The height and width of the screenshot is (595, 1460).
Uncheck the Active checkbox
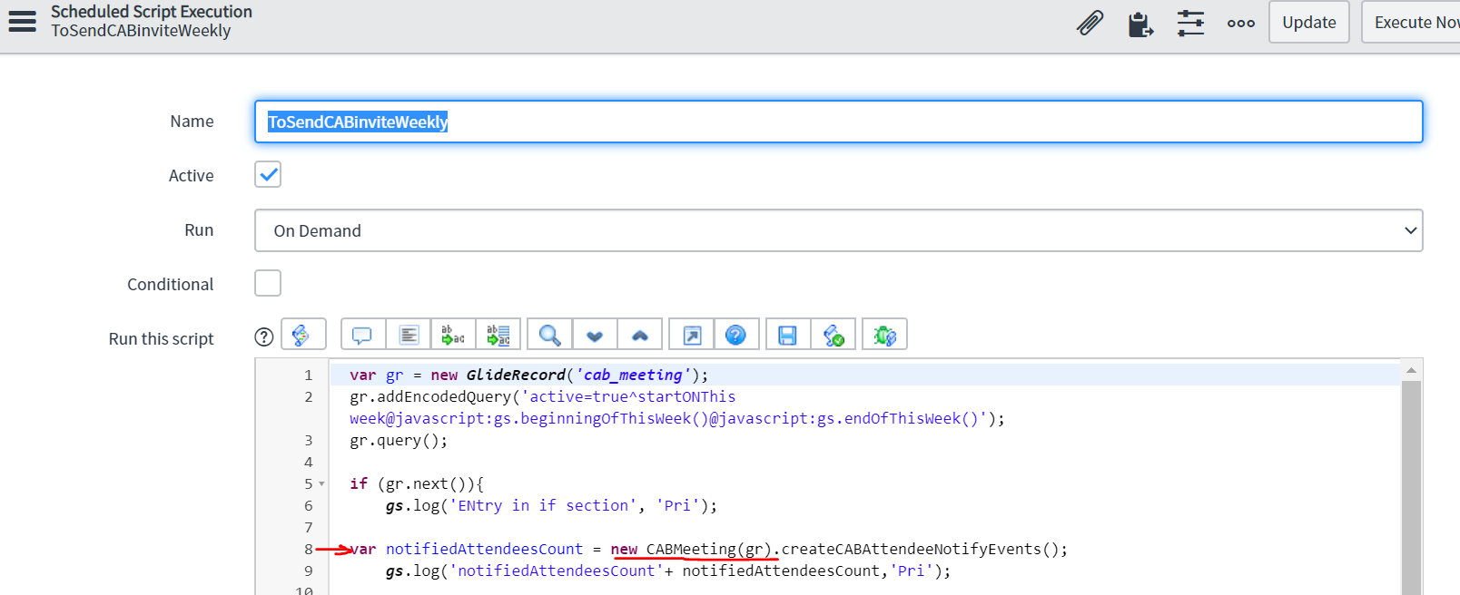(268, 174)
